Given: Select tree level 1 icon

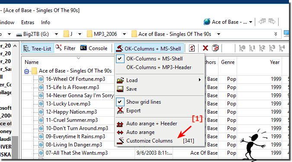Looking at the screenshot, I should pyautogui.click(x=252, y=48).
